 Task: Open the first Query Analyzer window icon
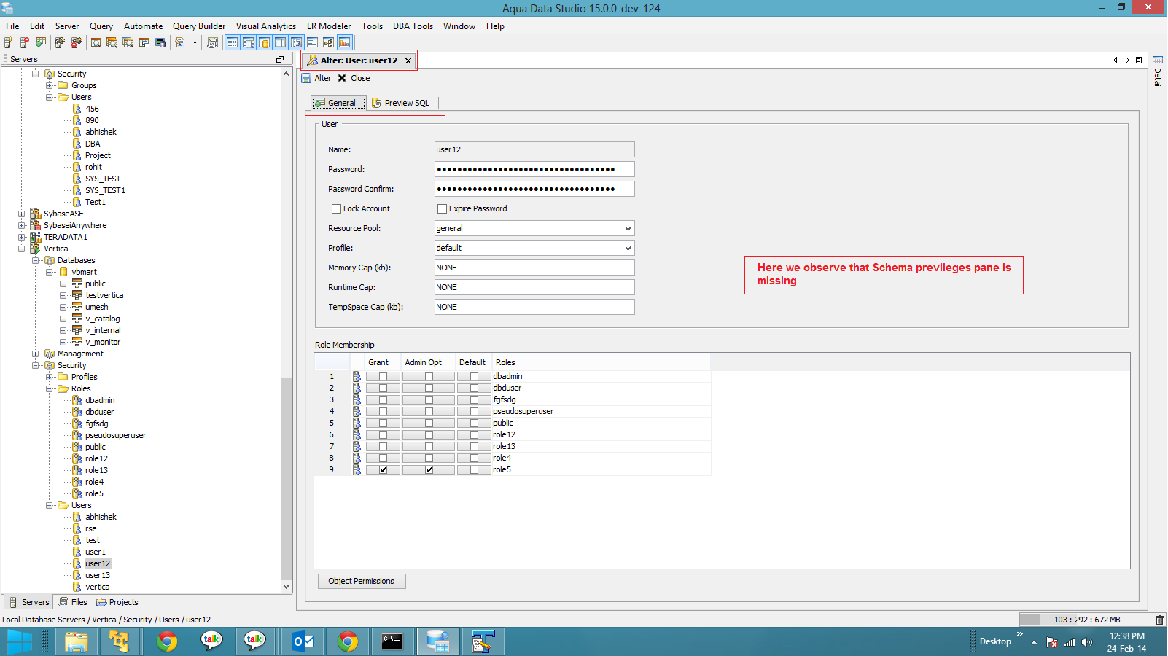tap(96, 43)
